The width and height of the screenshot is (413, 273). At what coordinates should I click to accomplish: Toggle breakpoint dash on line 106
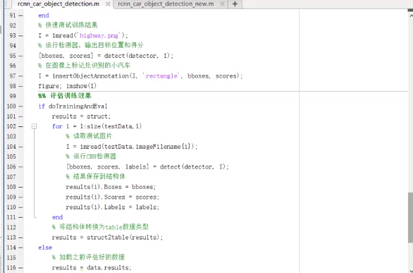click(21, 166)
